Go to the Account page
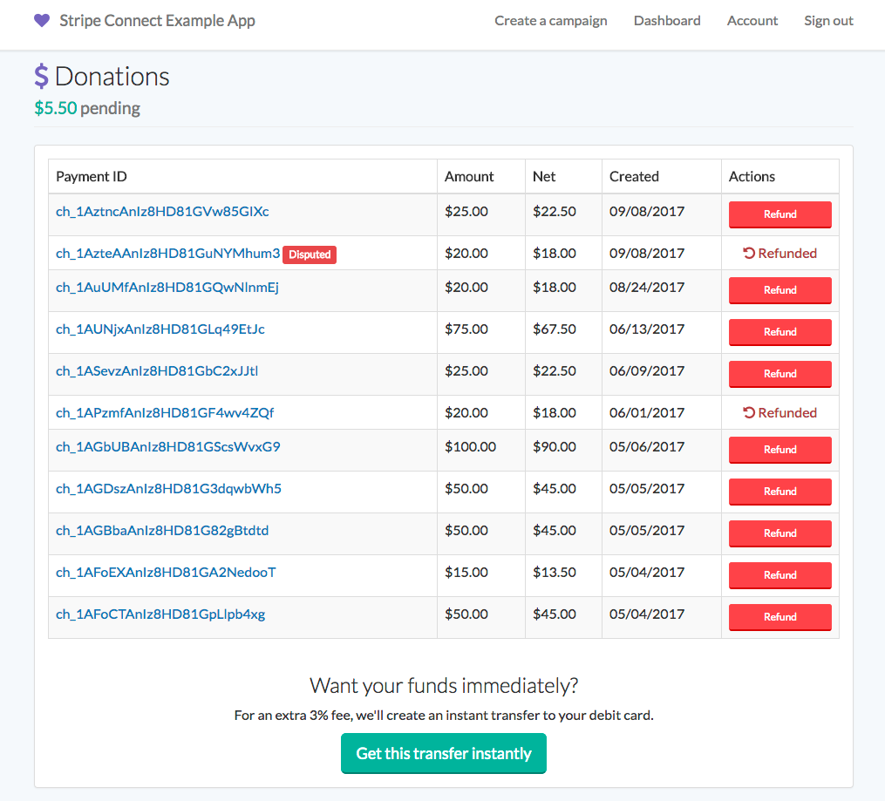The height and width of the screenshot is (801, 885). [x=752, y=20]
